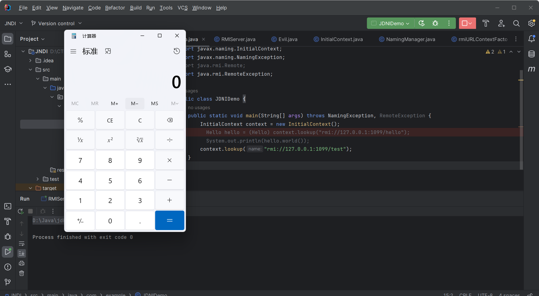This screenshot has width=539, height=296.
Task: Open the Maven tool window
Action: coord(532,69)
